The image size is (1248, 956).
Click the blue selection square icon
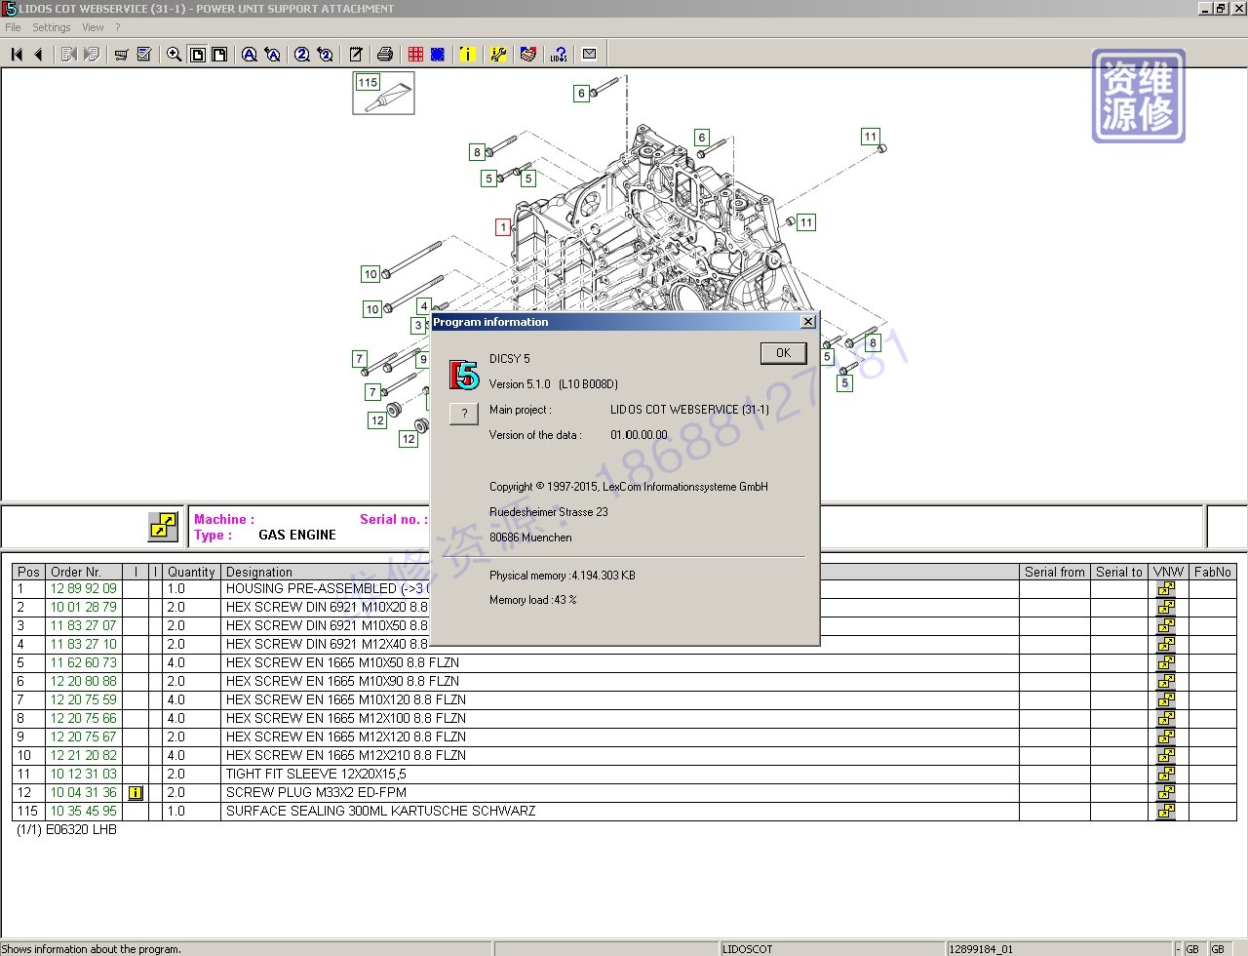[438, 55]
